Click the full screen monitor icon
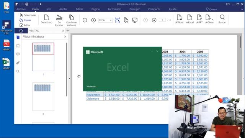The width and height of the screenshot is (245, 138). pyautogui.click(x=135, y=20)
